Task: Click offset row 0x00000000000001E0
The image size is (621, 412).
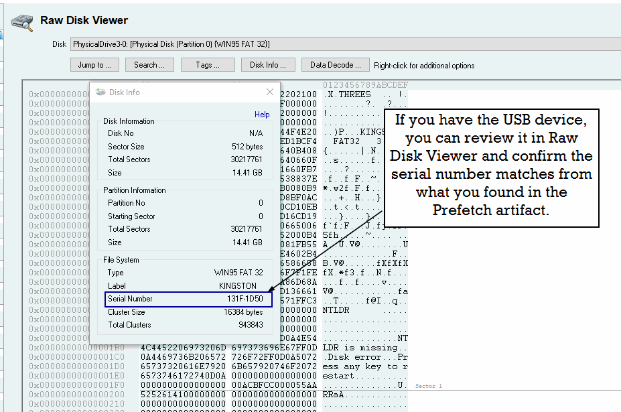Action: point(76,376)
